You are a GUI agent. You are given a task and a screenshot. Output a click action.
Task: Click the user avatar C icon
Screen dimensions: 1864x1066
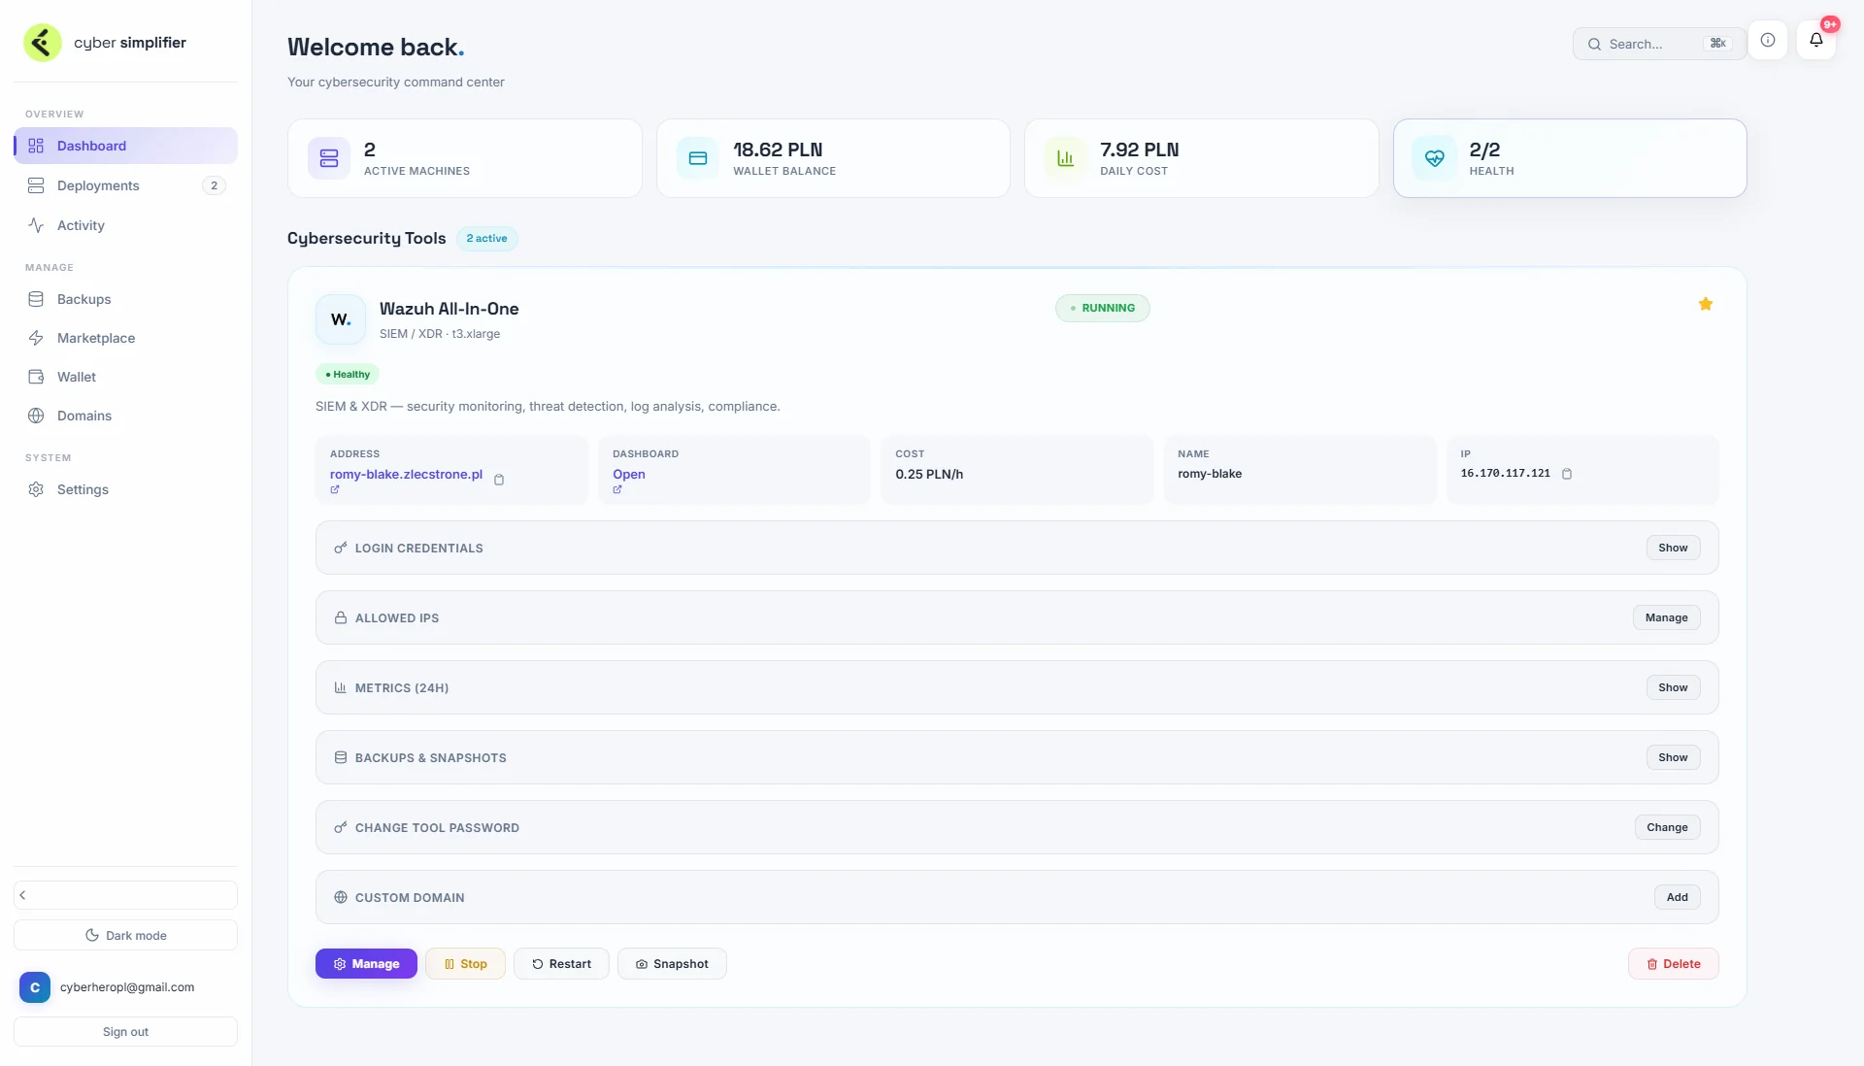click(x=35, y=987)
